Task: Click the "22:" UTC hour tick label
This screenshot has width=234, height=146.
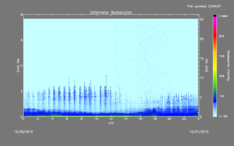Action: pos(184,119)
